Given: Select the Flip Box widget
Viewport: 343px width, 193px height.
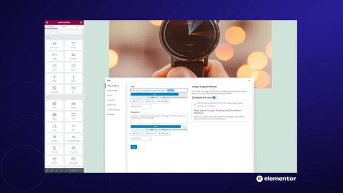Looking at the screenshot, I should [x=55, y=160].
